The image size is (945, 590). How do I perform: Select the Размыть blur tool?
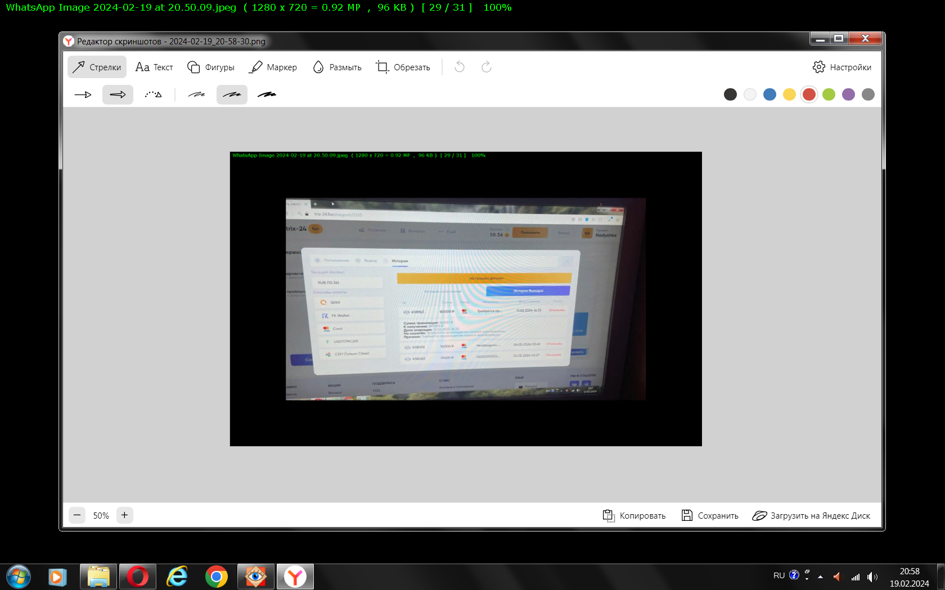coord(337,67)
